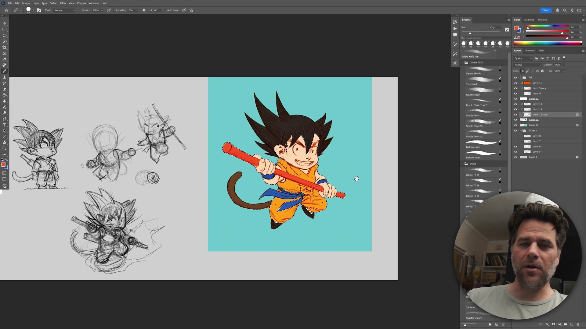Select the Eraser tool

4,89
